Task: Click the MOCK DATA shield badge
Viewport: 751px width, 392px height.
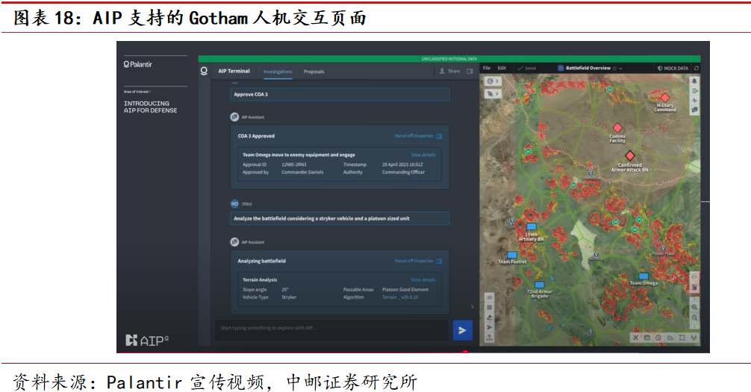Action: [x=673, y=69]
